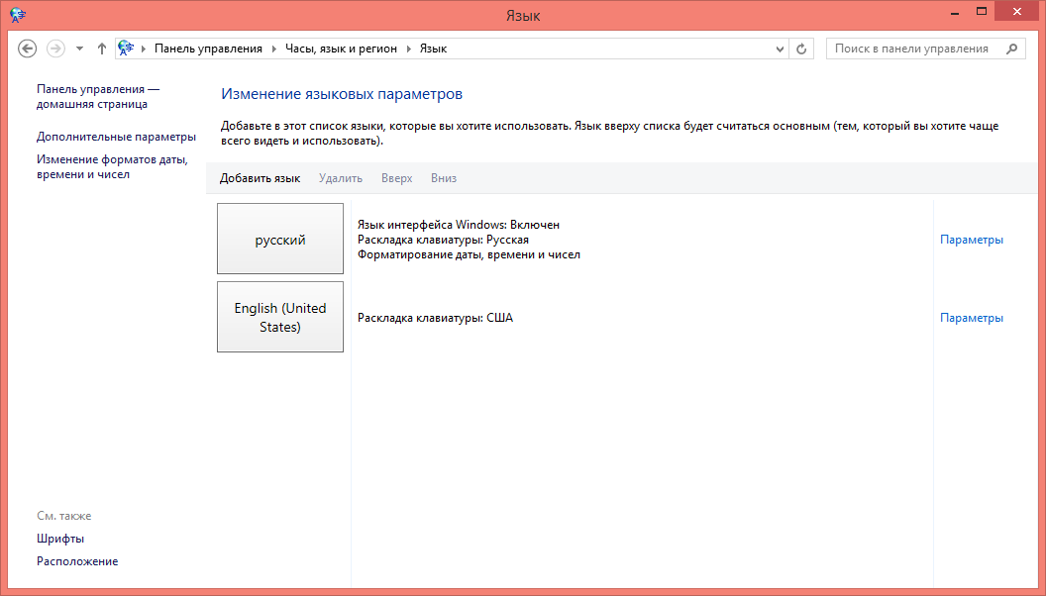Viewport: 1046px width, 596px height.
Task: Open the Шрифты link
Action: (x=60, y=539)
